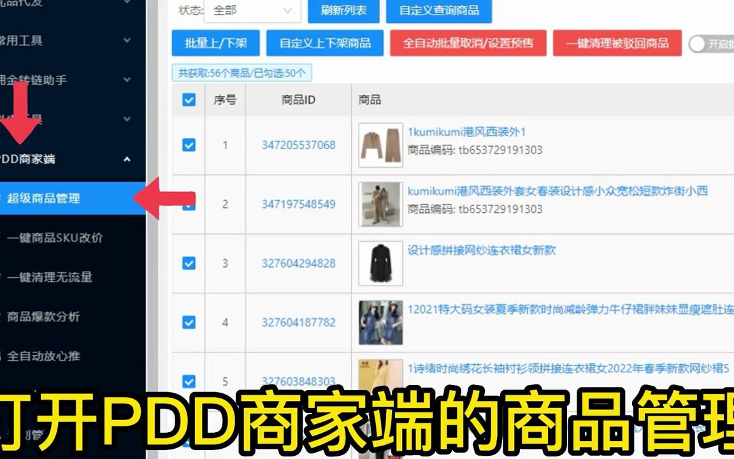The width and height of the screenshot is (734, 459).
Task: Collapse the PDD商家端 section
Action: [x=127, y=159]
